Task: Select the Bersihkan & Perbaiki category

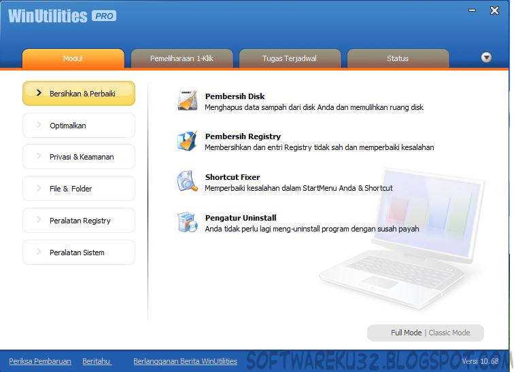Action: pyautogui.click(x=79, y=94)
